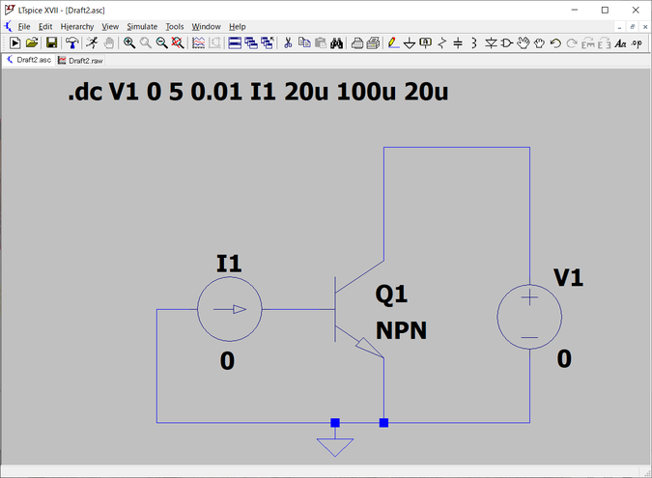Click the .dc simulation directive text

click(x=257, y=93)
